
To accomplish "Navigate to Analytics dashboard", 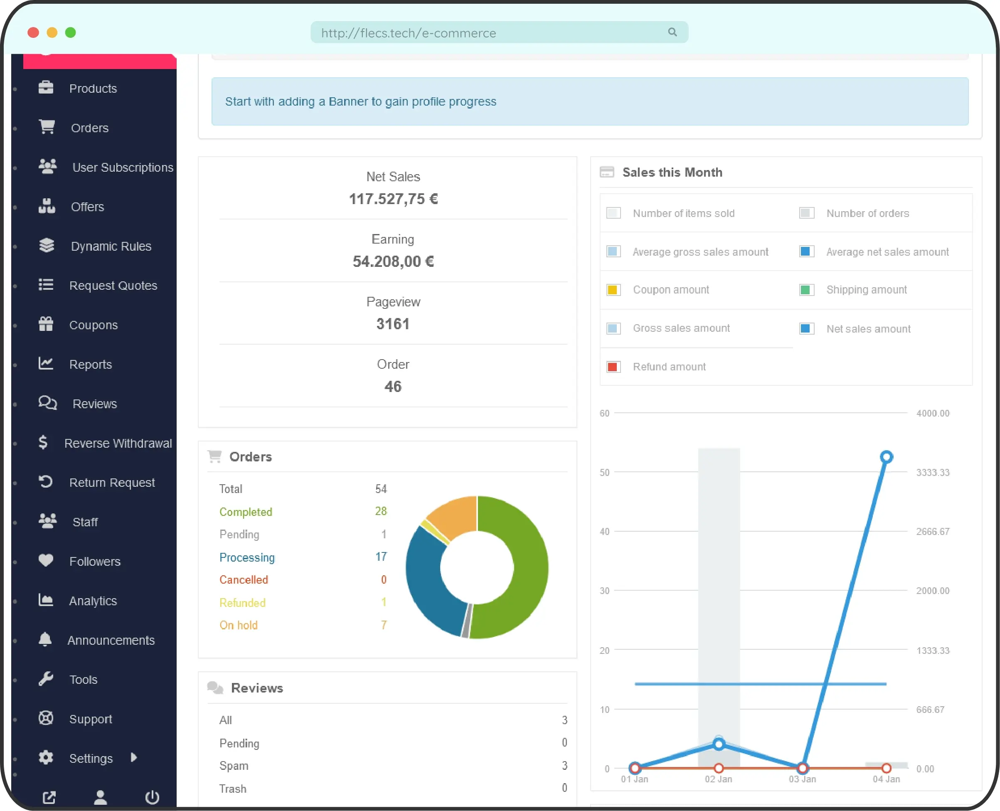I will (x=93, y=600).
